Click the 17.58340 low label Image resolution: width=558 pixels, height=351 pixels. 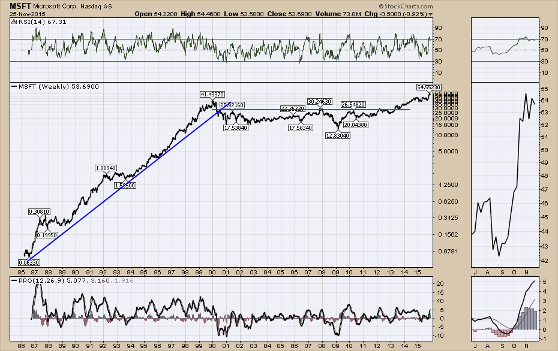tap(301, 128)
